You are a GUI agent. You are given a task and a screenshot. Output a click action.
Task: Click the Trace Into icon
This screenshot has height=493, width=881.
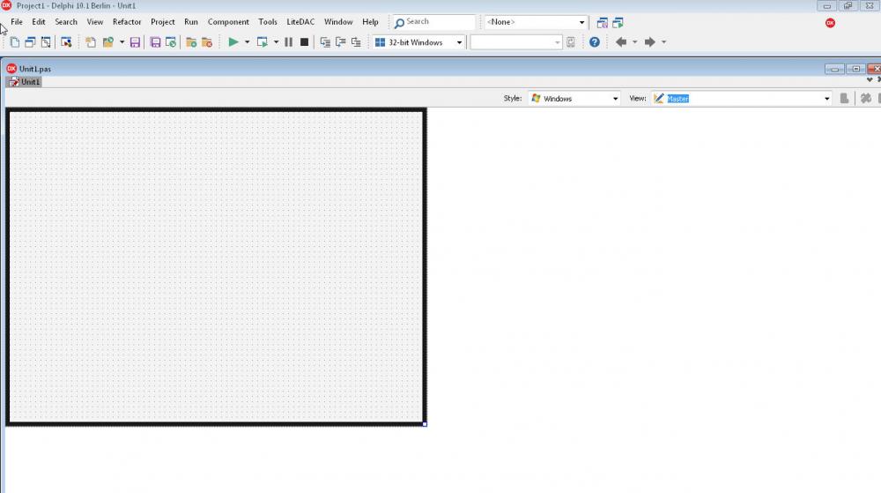tap(325, 42)
